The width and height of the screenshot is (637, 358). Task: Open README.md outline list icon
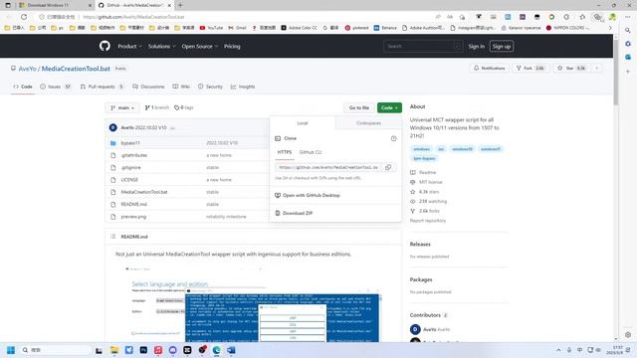point(112,237)
